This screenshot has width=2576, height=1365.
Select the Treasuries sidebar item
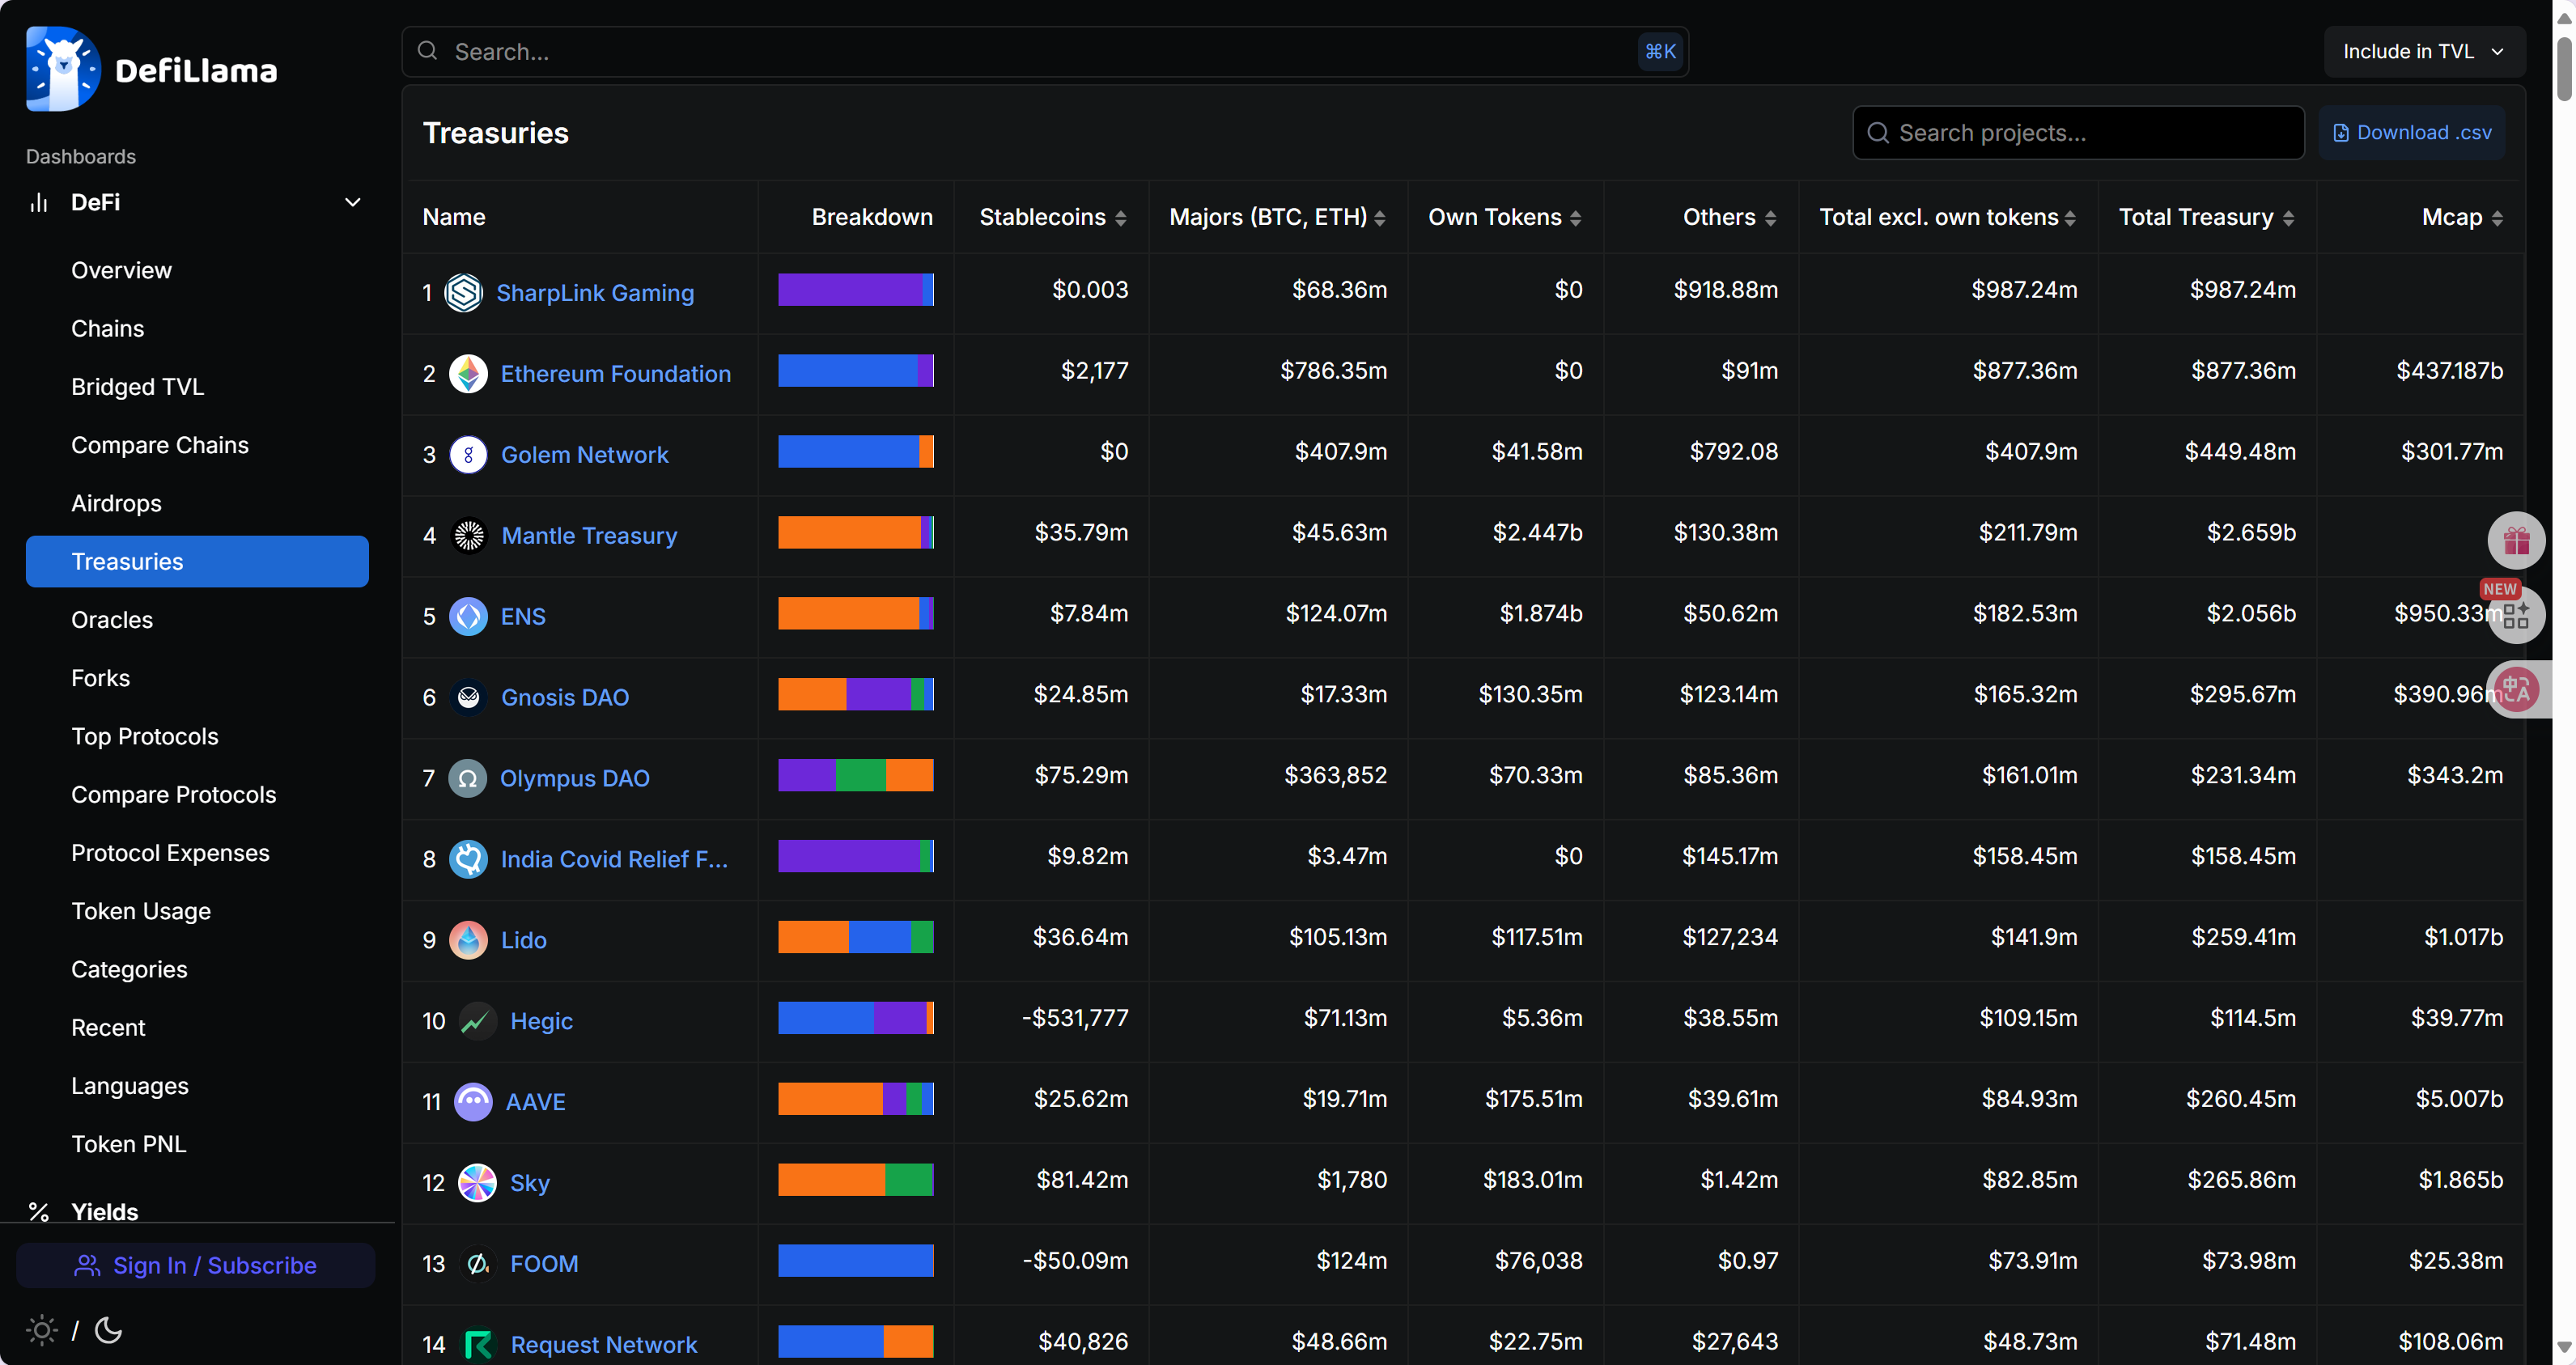[197, 561]
